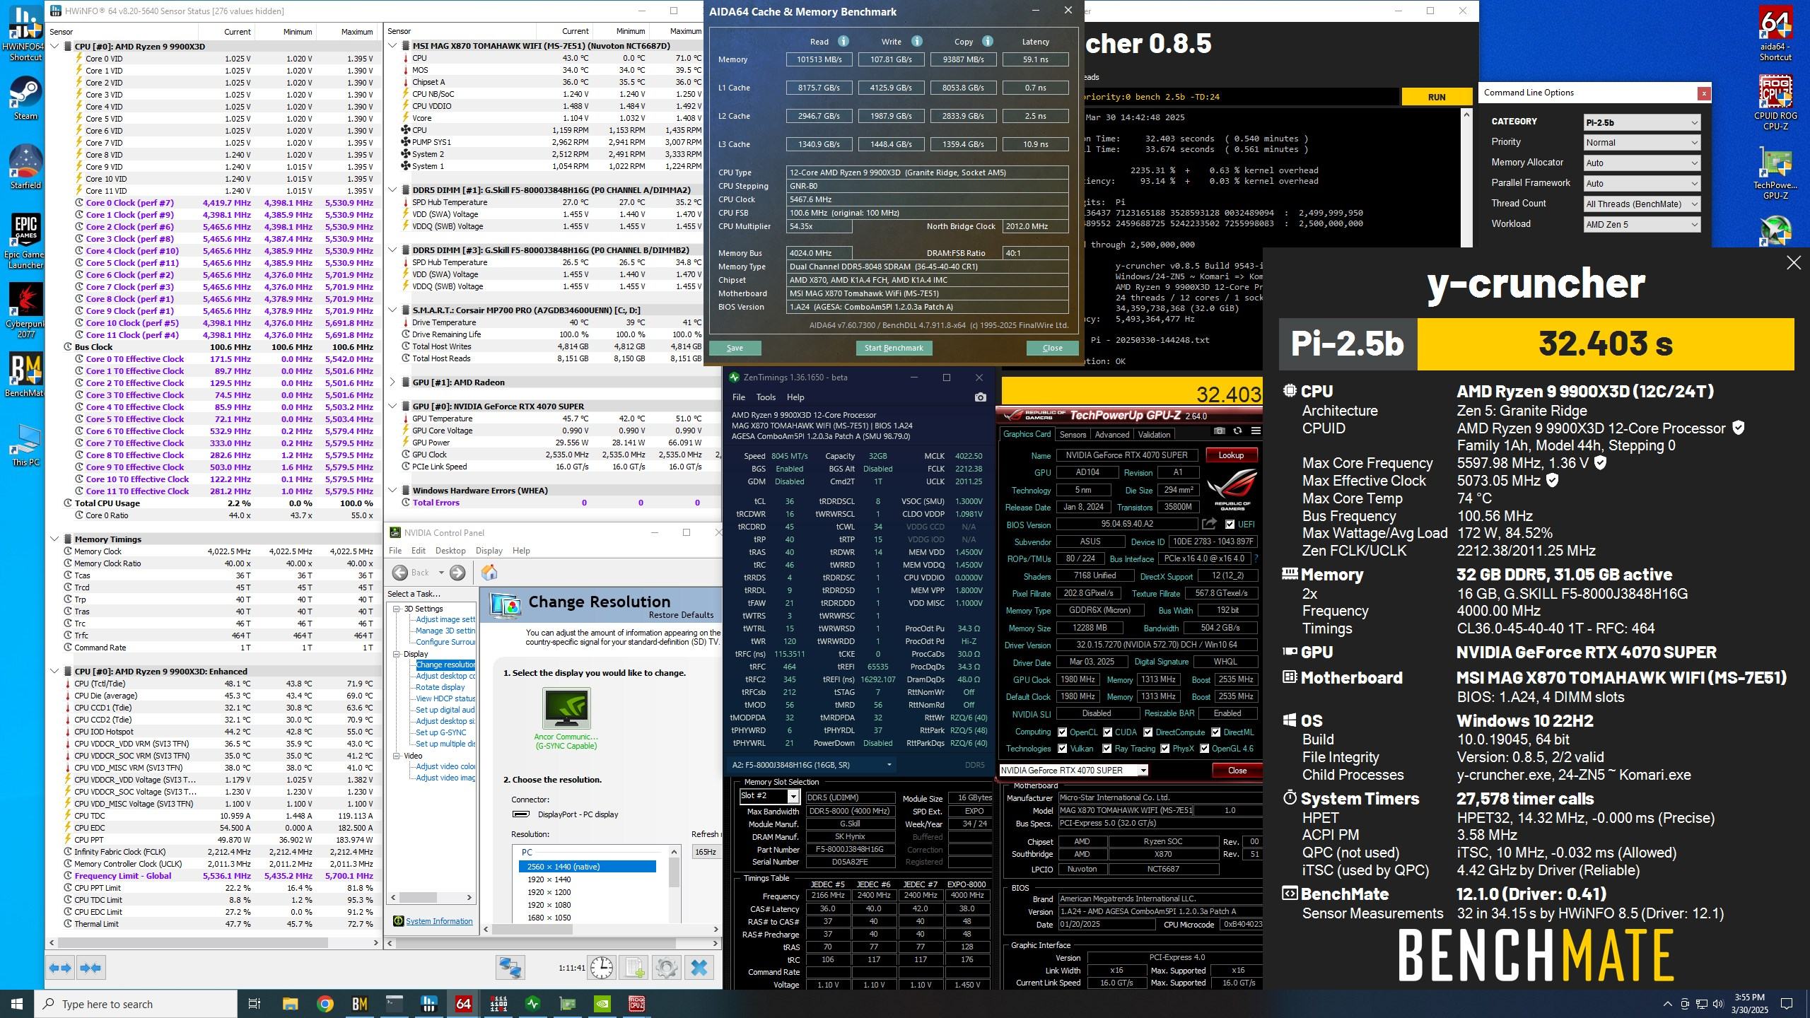Click the HWiNFO reset clock icon
Screen dimensions: 1810x1018
[602, 967]
